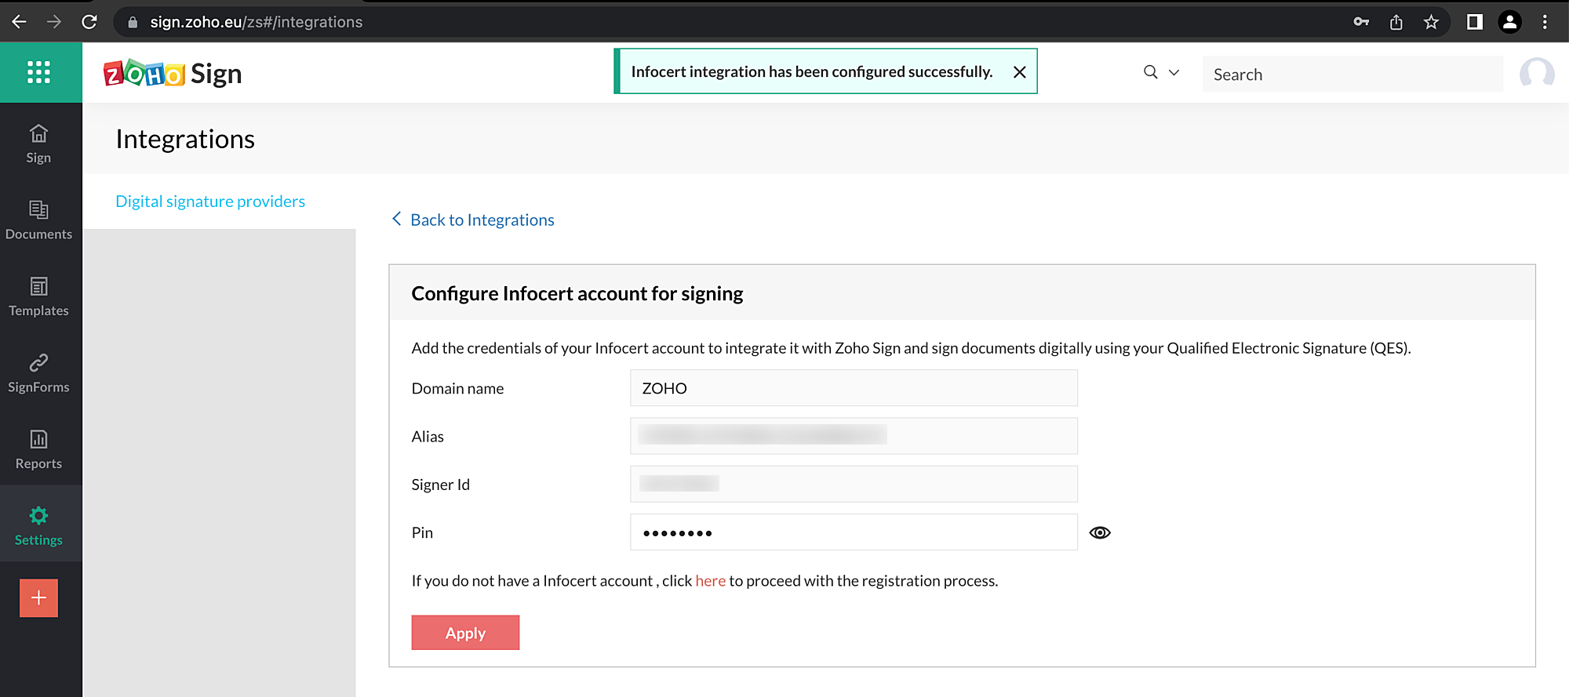Click the browser address bar URL
The width and height of the screenshot is (1569, 697).
pyautogui.click(x=257, y=22)
